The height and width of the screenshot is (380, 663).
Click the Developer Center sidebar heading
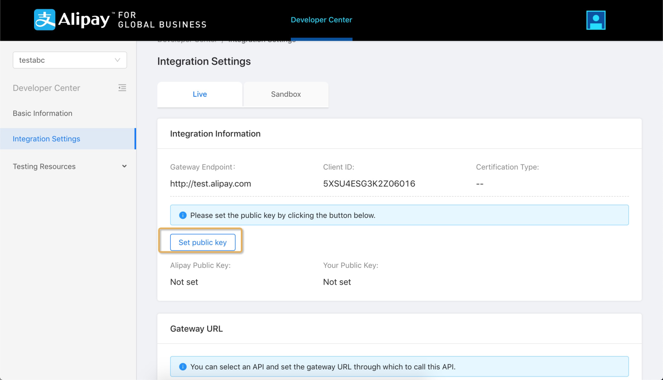point(46,88)
